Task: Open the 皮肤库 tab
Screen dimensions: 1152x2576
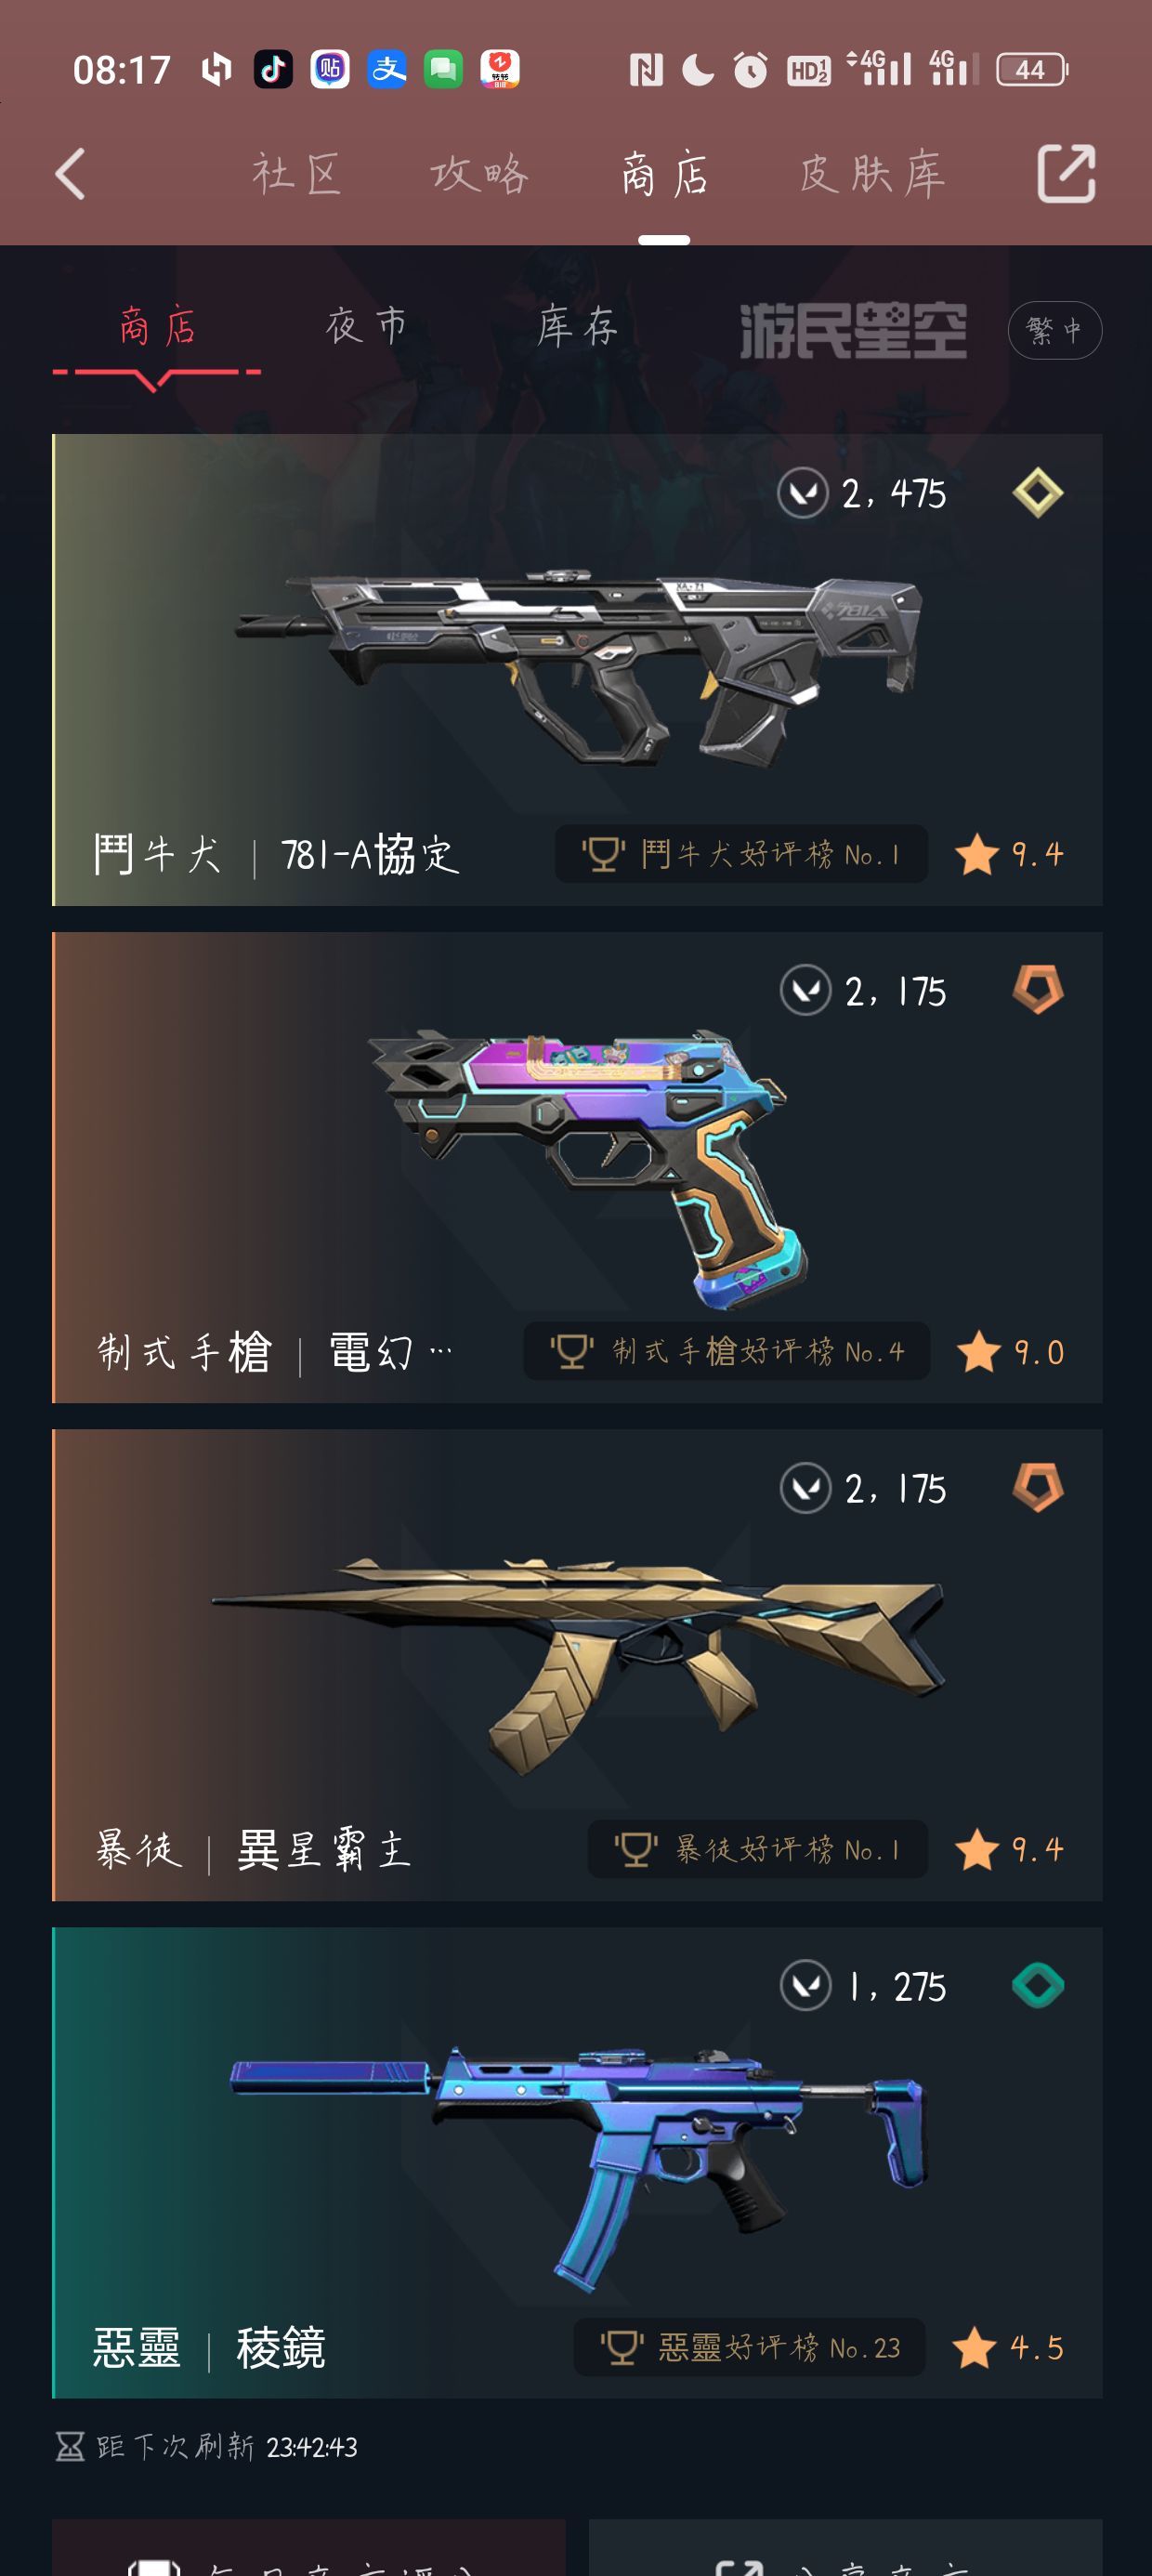Action: tap(873, 174)
